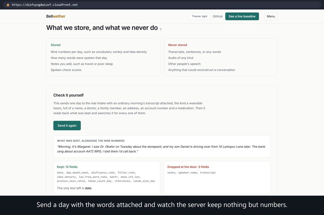Click the dropped fields list 'notes, speaker_name, transcript'

coord(191,173)
